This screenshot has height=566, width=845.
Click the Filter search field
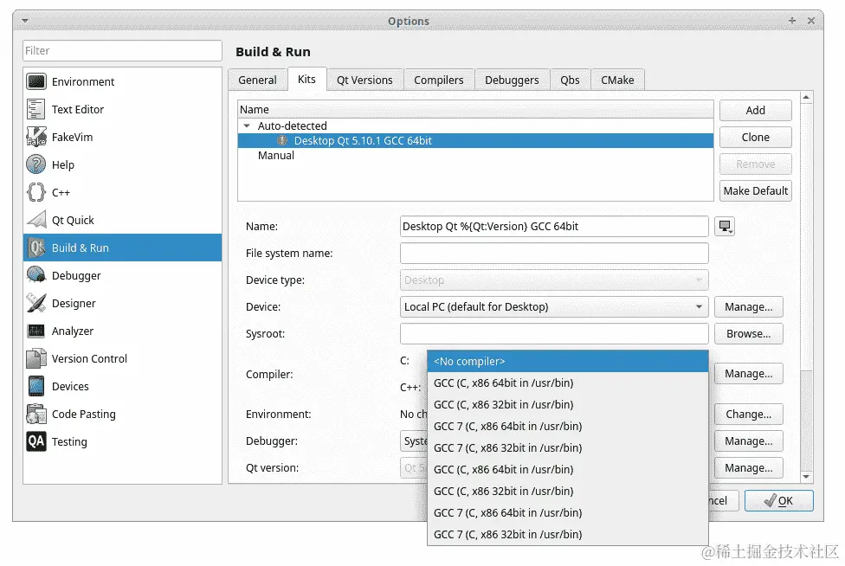pyautogui.click(x=122, y=50)
